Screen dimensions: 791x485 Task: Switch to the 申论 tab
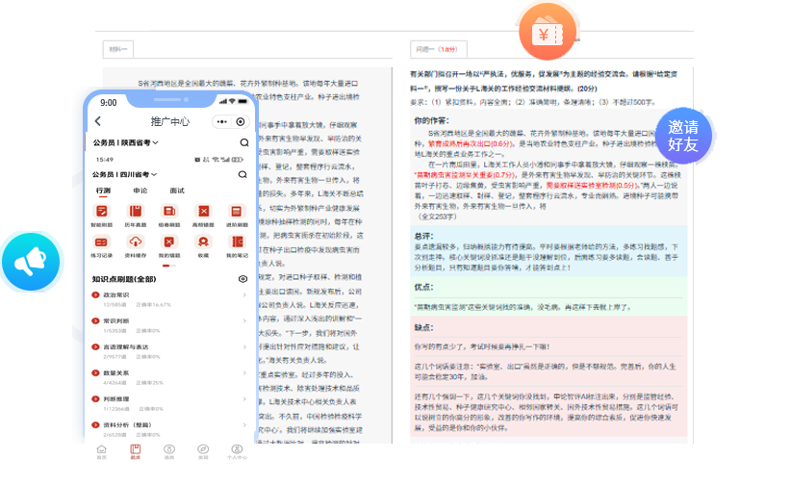tap(140, 191)
